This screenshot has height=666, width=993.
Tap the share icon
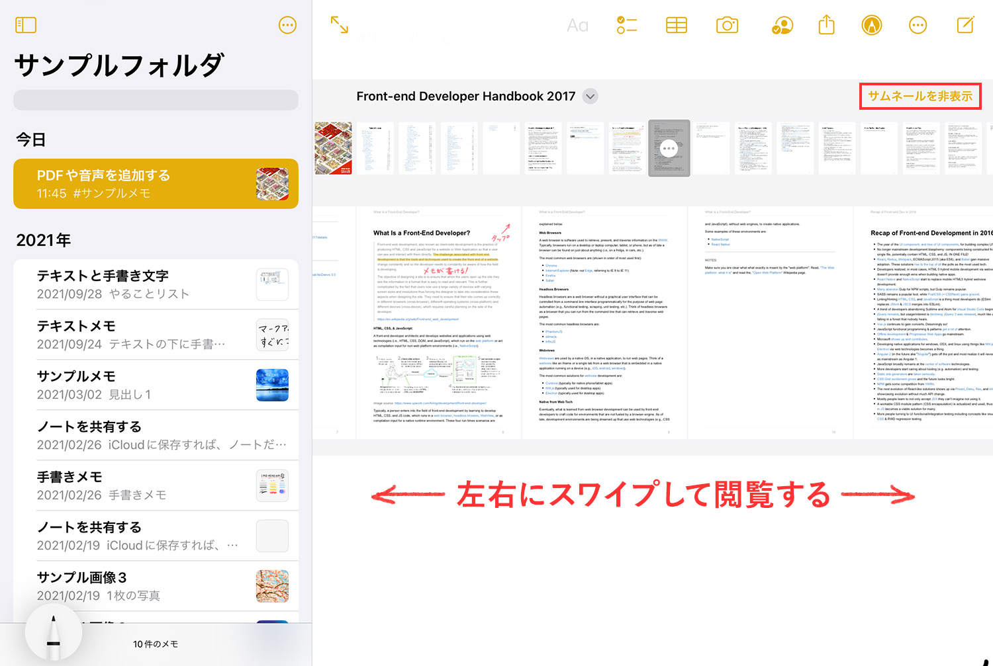point(826,25)
